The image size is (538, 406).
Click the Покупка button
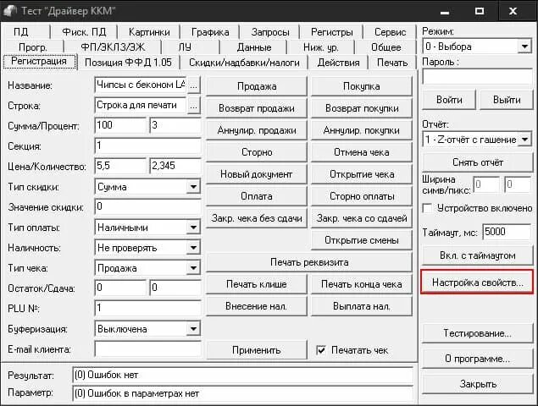click(x=362, y=86)
